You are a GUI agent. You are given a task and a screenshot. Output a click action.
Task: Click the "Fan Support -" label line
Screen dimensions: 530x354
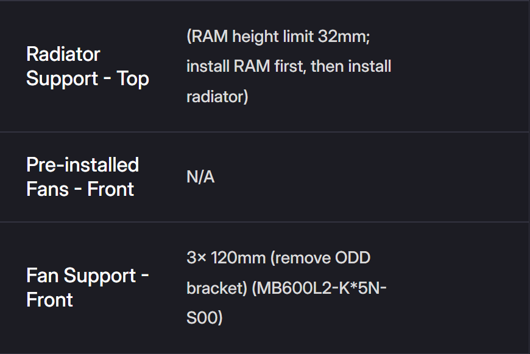(87, 276)
